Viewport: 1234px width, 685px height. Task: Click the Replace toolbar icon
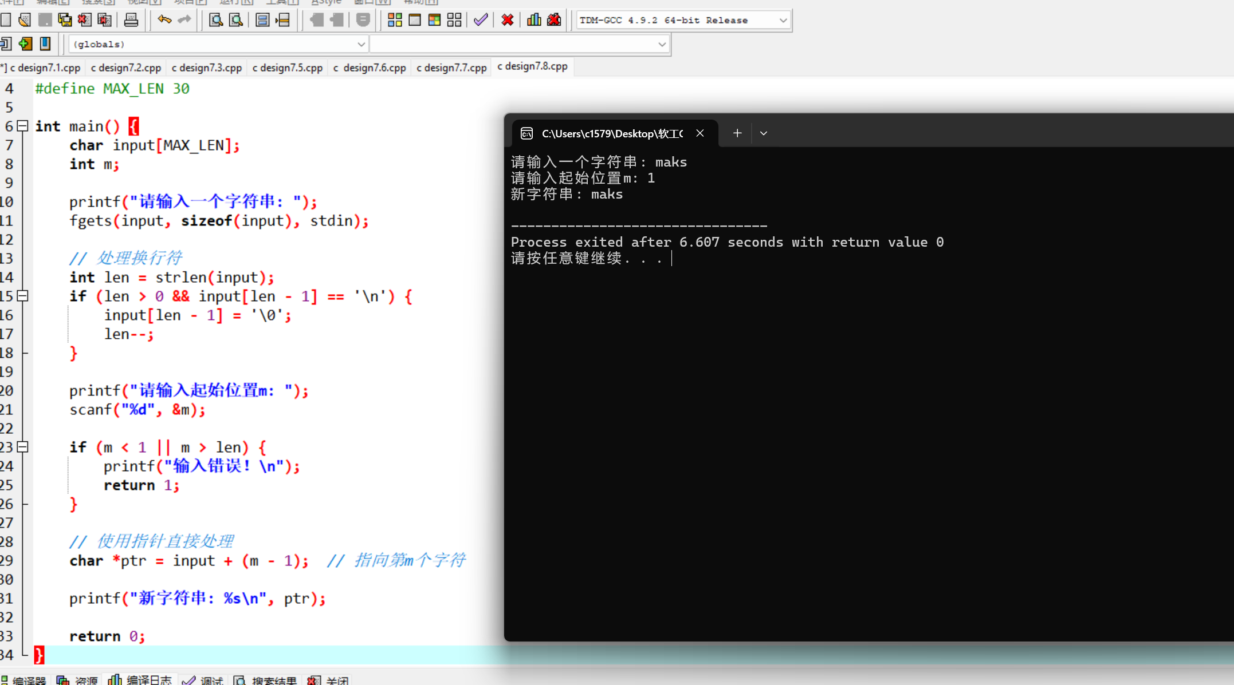click(235, 20)
